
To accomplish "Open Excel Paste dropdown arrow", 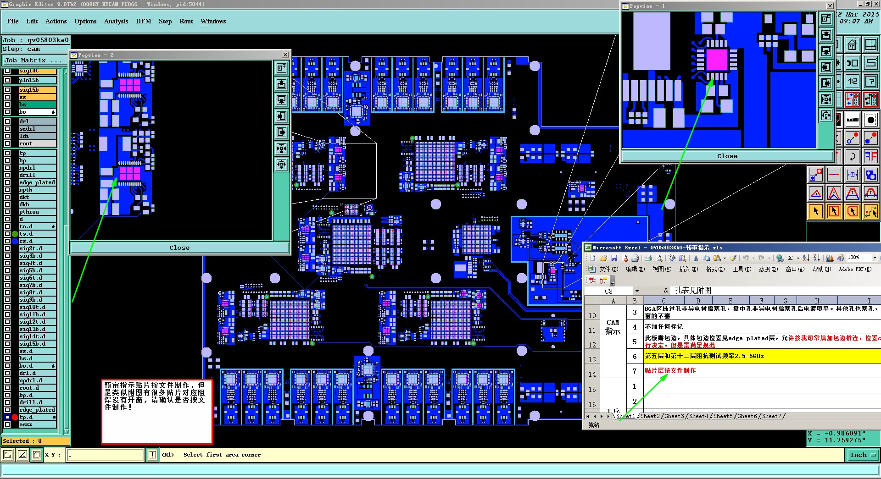I will coord(725,258).
